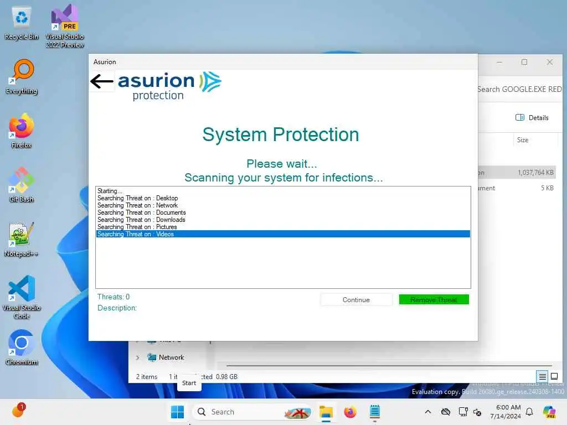This screenshot has width=567, height=425.
Task: Click the 'Threats: 0' label
Action: [x=113, y=297]
